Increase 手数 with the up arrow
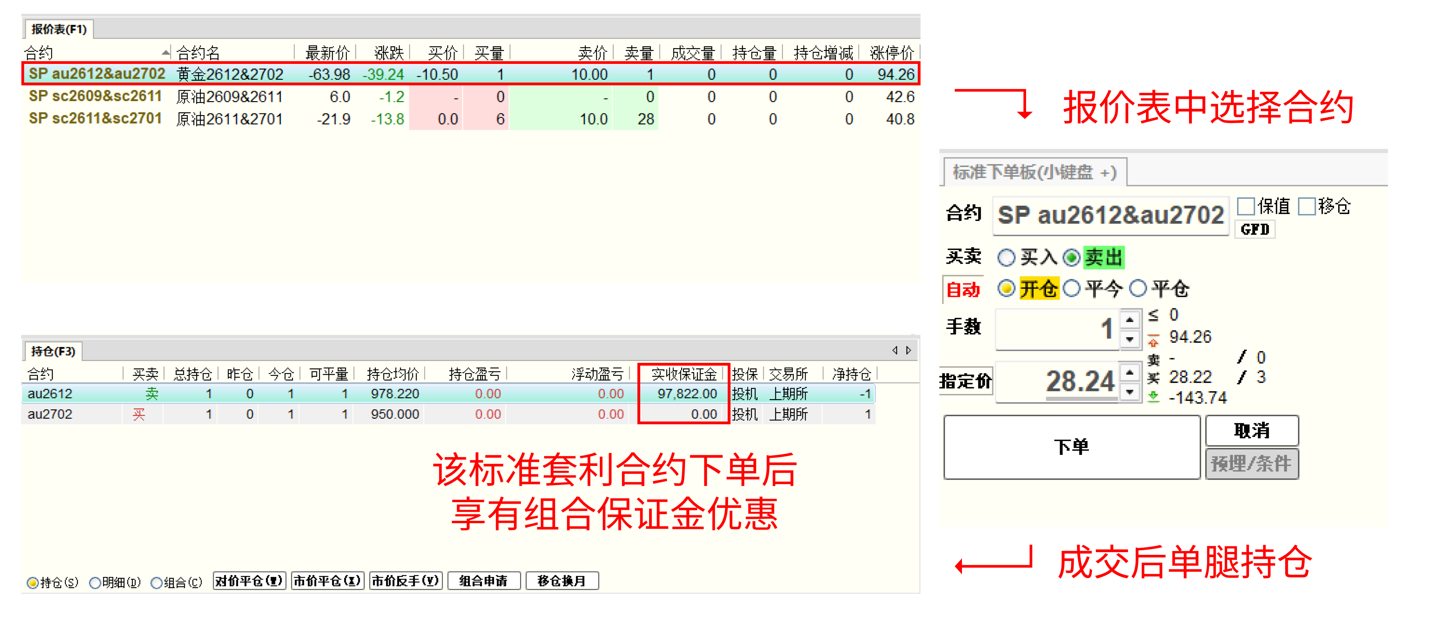Image resolution: width=1434 pixels, height=638 pixels. (1130, 319)
